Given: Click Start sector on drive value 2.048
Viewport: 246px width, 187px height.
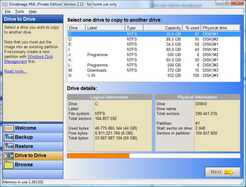Looking at the screenshot, I should [x=200, y=128].
